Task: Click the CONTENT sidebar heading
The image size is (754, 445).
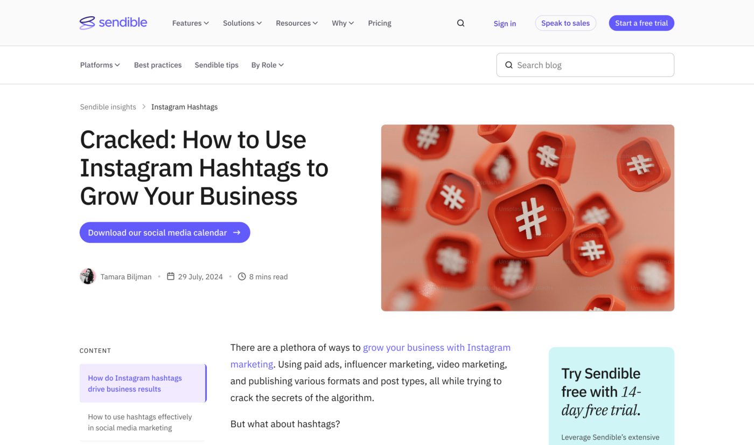Action: 95,351
